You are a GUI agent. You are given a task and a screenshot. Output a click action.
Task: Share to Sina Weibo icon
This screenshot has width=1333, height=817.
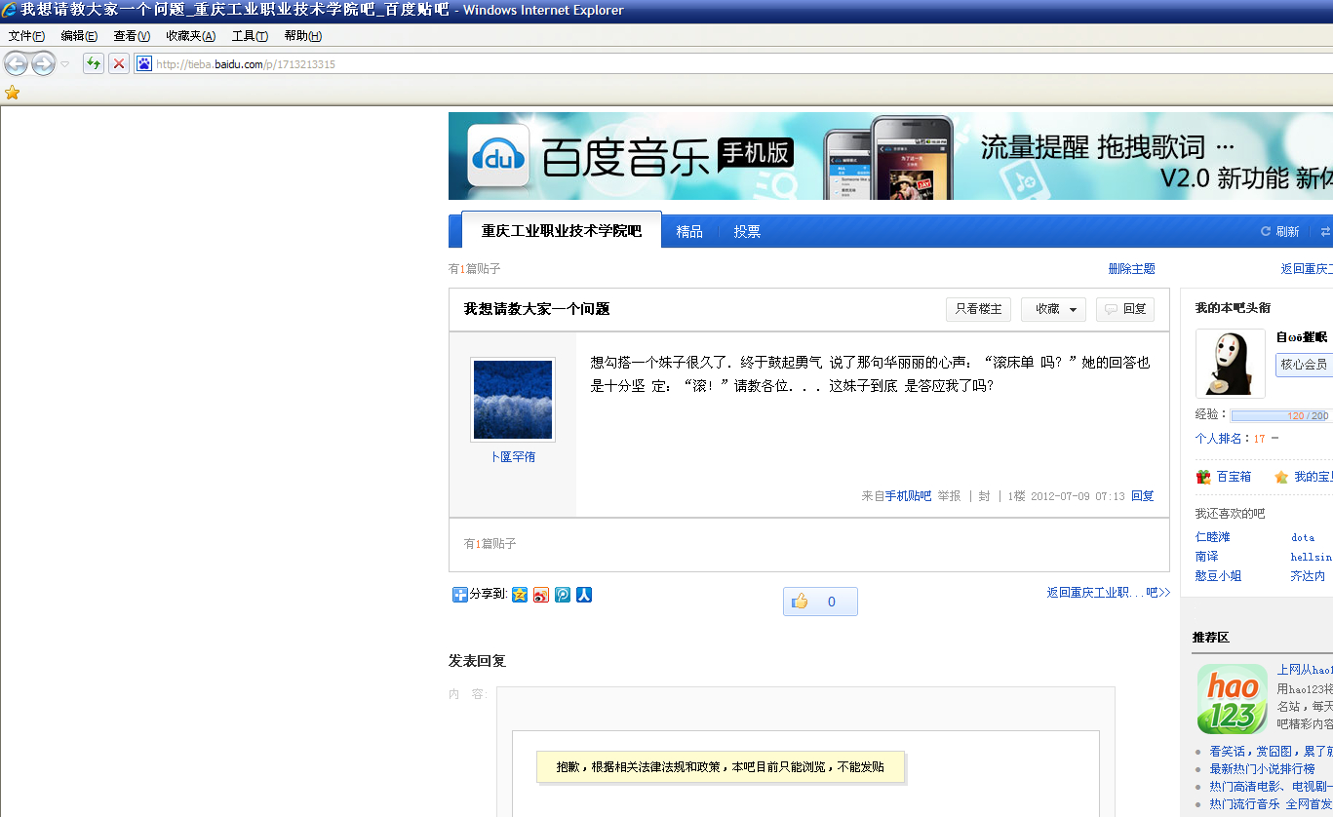(541, 595)
